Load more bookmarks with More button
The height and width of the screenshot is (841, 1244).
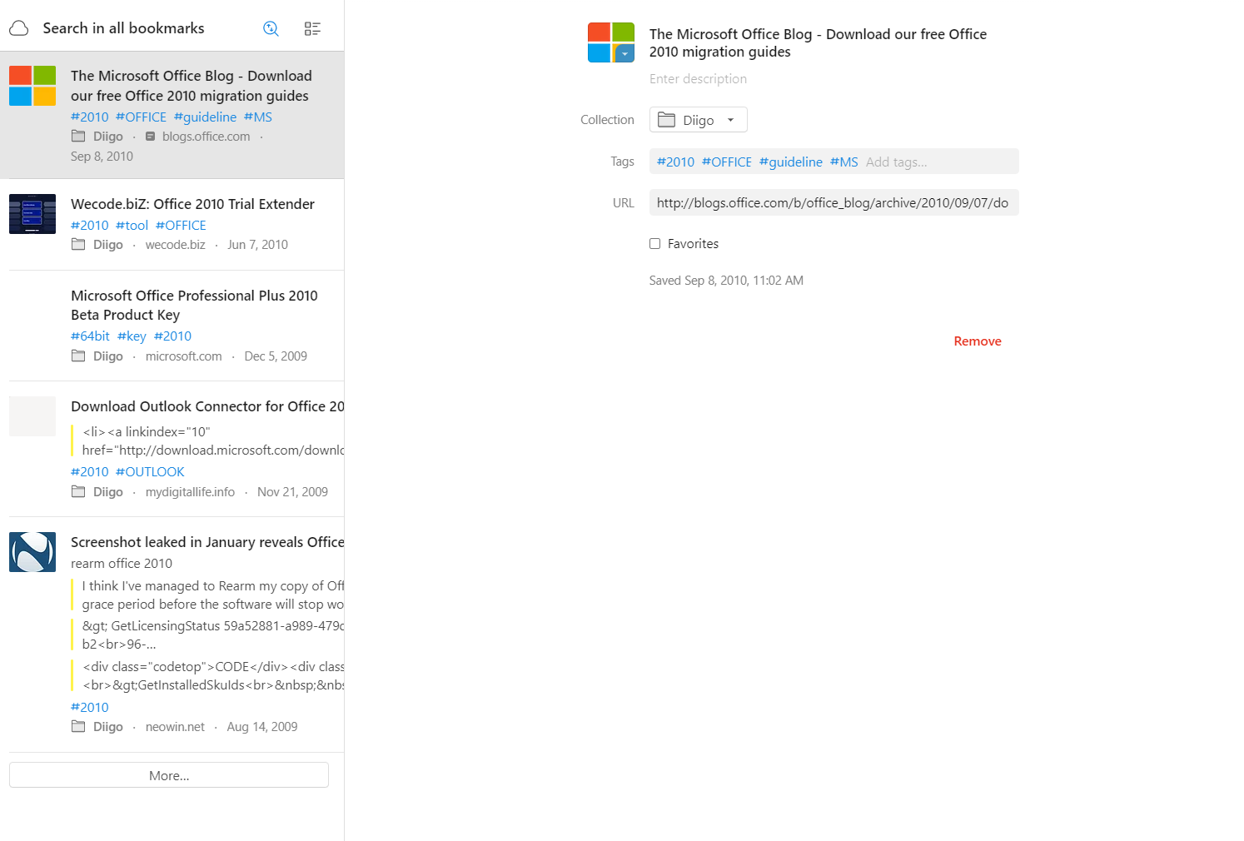(169, 775)
